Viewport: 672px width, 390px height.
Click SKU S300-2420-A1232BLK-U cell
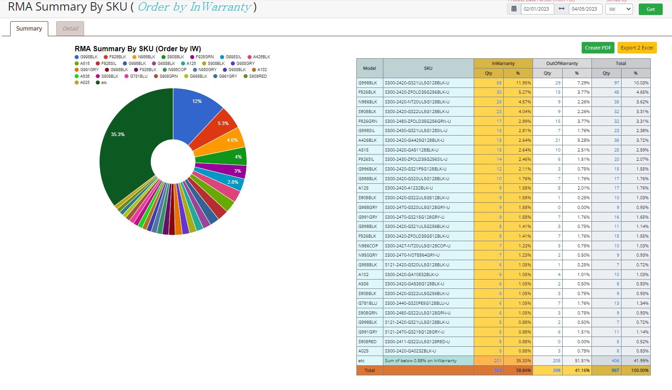click(x=428, y=188)
